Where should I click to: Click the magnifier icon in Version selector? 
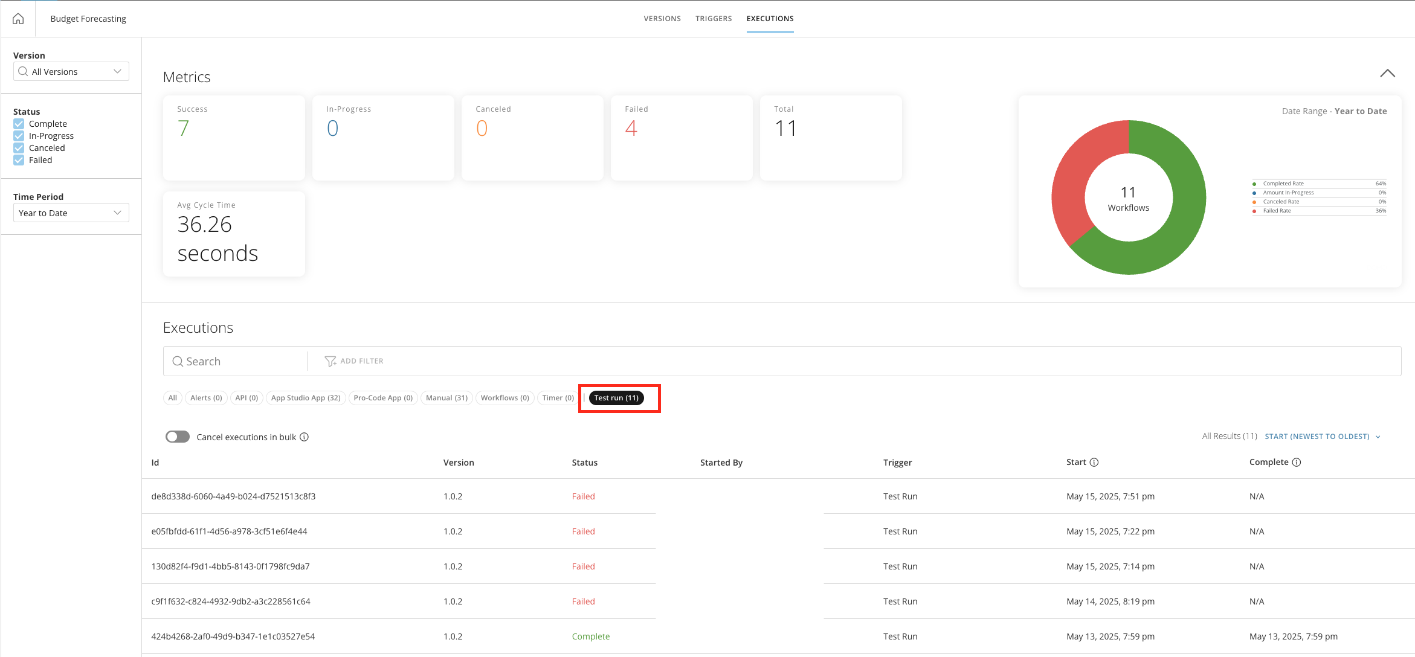pyautogui.click(x=23, y=71)
